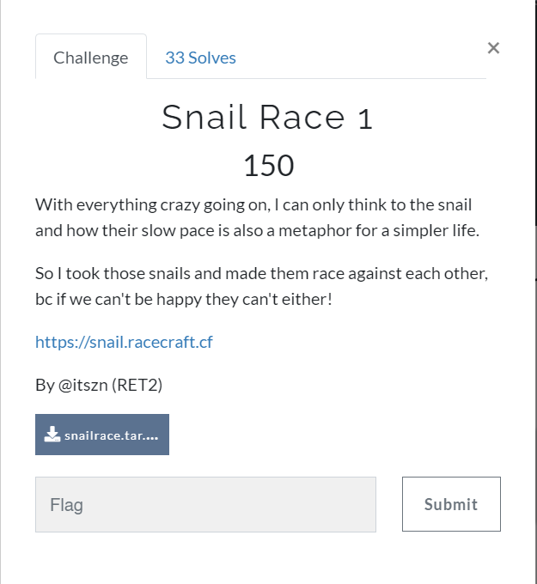Image resolution: width=537 pixels, height=584 pixels.
Task: Open the snail.racecraft.cf link
Action: pyautogui.click(x=124, y=342)
